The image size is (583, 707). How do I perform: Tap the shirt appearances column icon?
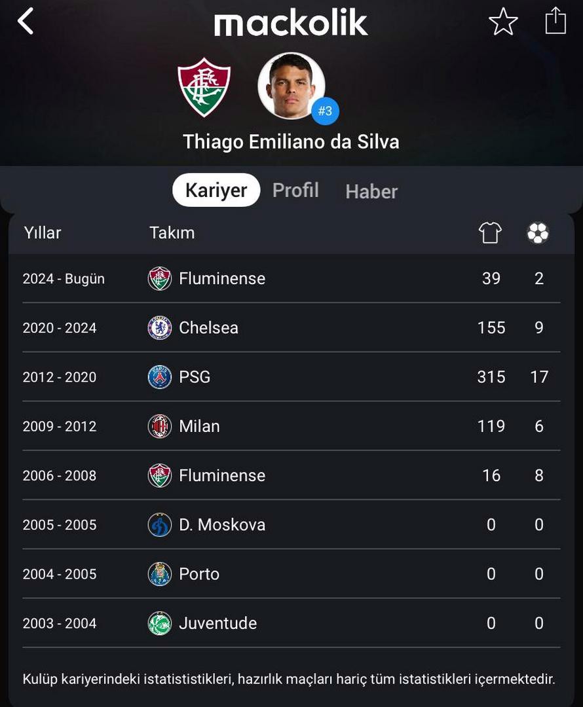490,232
